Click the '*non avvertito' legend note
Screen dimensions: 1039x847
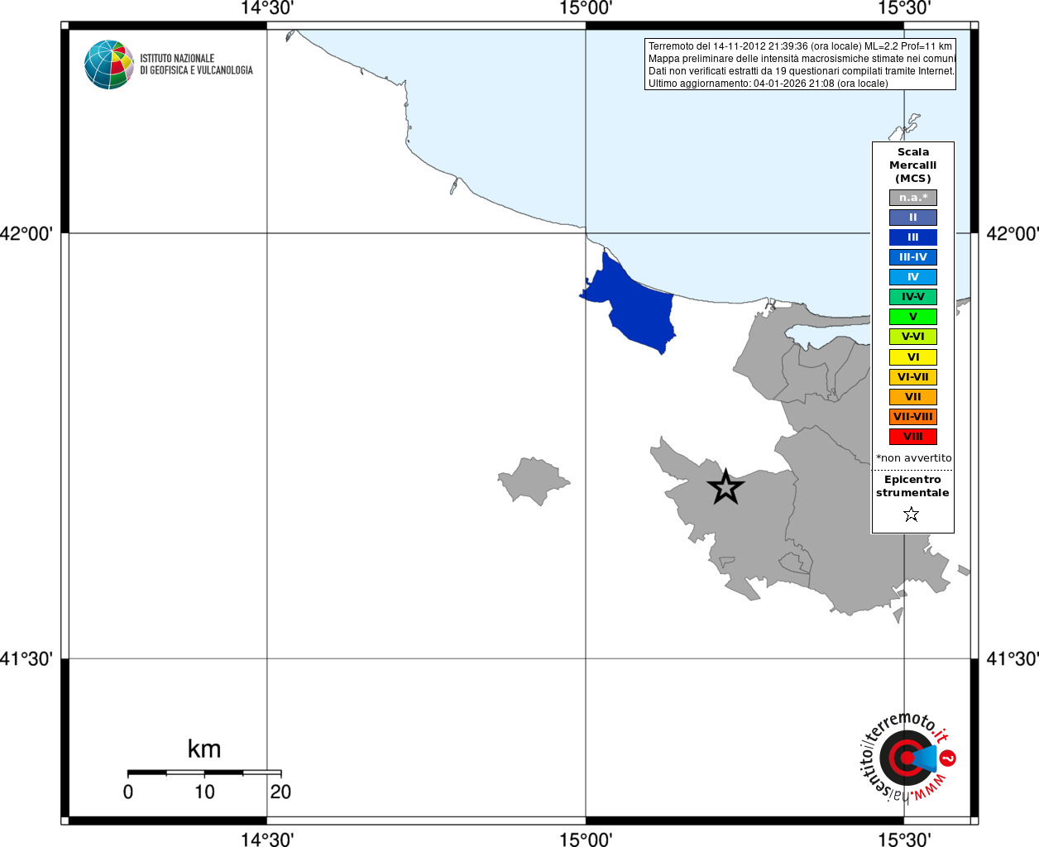[914, 458]
